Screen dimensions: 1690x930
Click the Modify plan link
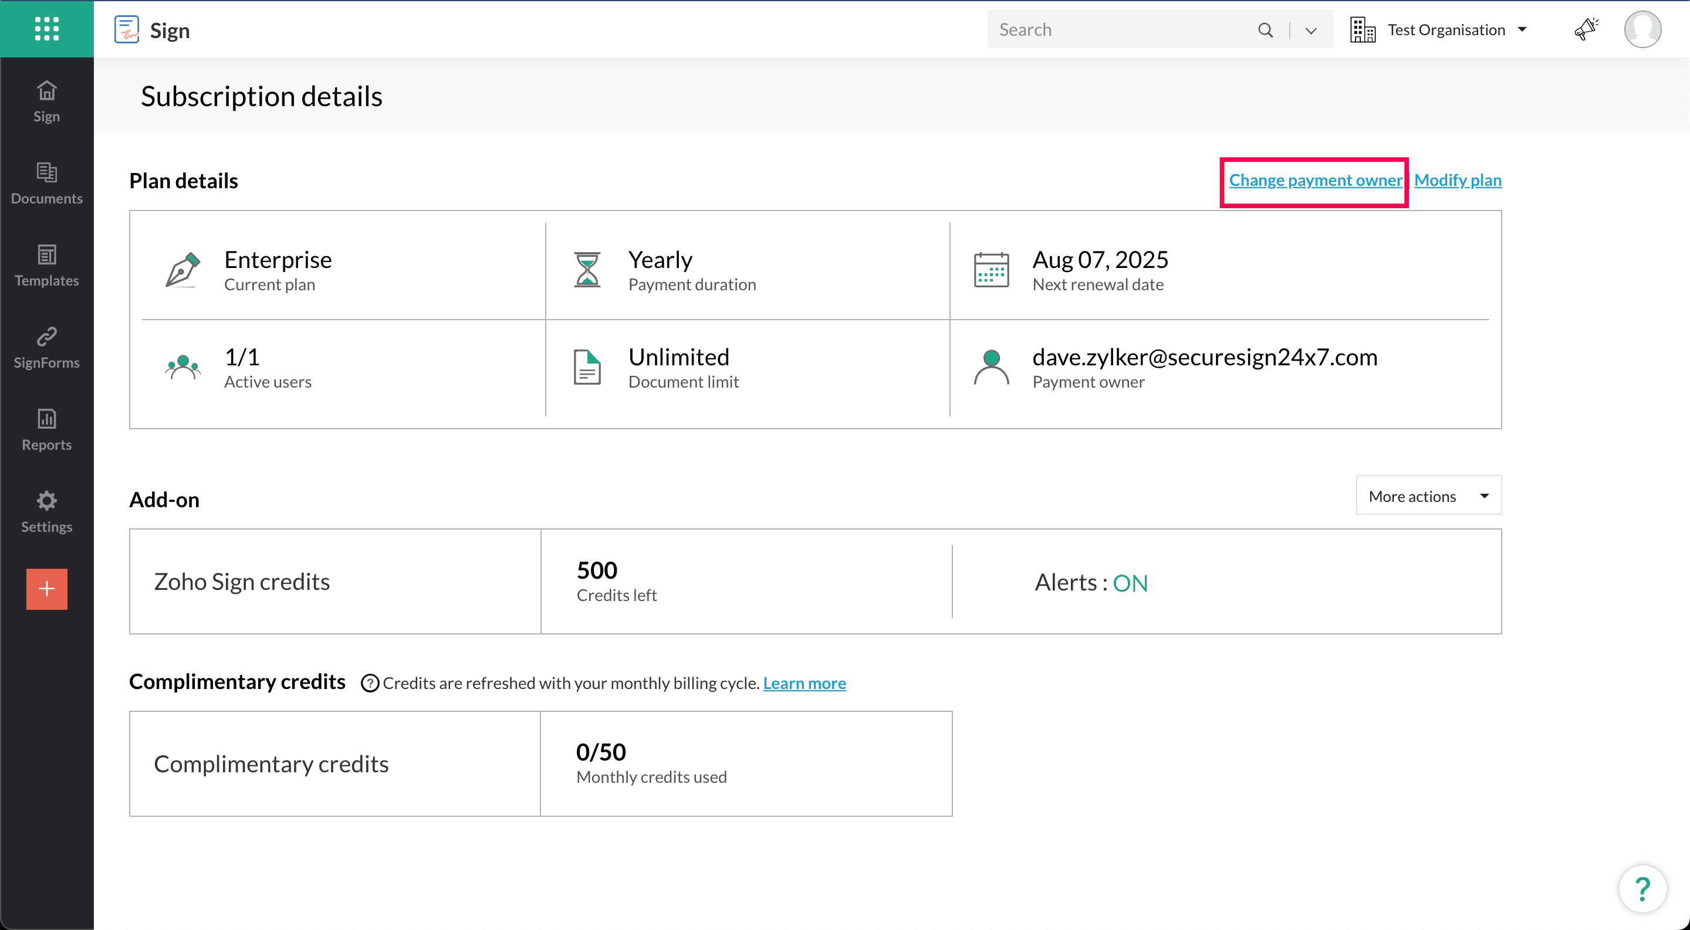[x=1457, y=180]
